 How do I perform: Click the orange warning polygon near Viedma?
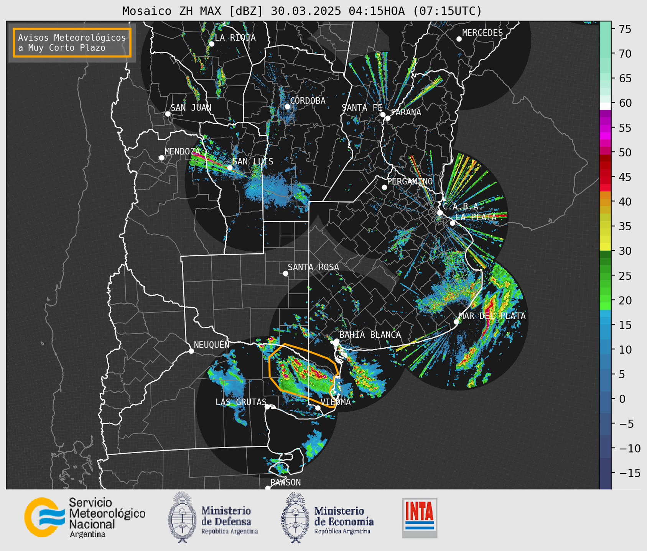coord(303,375)
